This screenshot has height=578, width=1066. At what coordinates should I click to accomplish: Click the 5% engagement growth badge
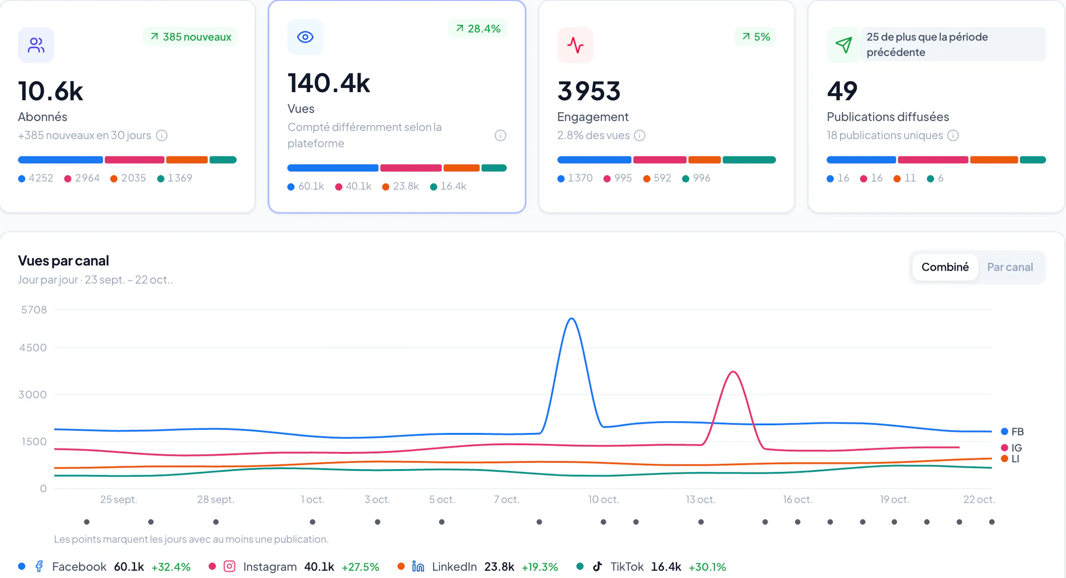pos(756,37)
